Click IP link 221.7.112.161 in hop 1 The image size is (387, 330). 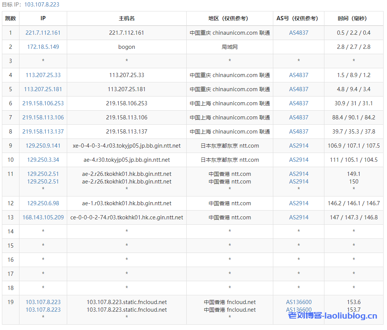click(x=43, y=33)
